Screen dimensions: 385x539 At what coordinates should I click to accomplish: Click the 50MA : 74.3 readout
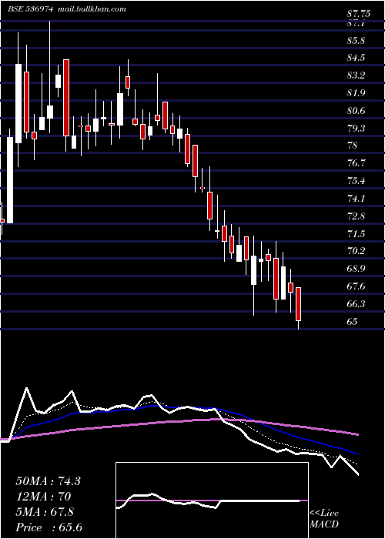(x=48, y=481)
